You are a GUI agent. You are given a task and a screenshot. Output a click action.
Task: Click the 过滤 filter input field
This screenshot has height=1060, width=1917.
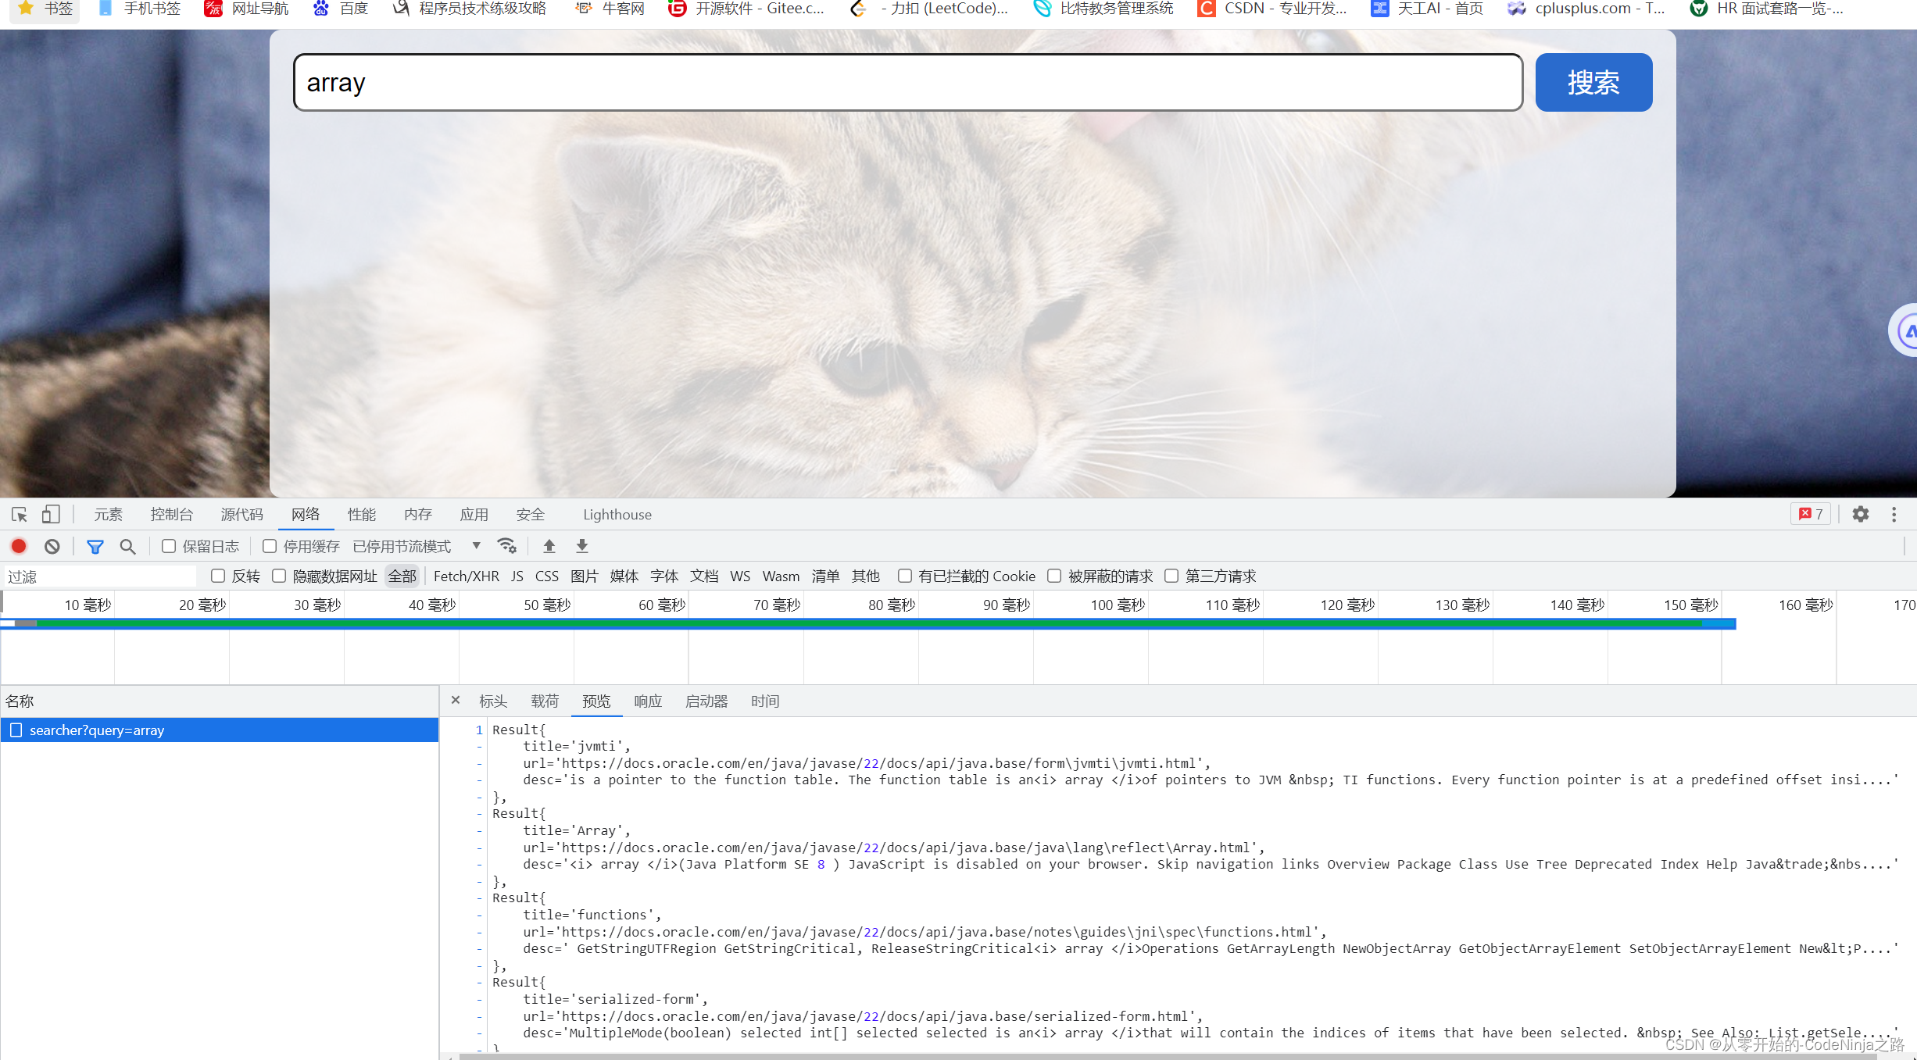(100, 576)
